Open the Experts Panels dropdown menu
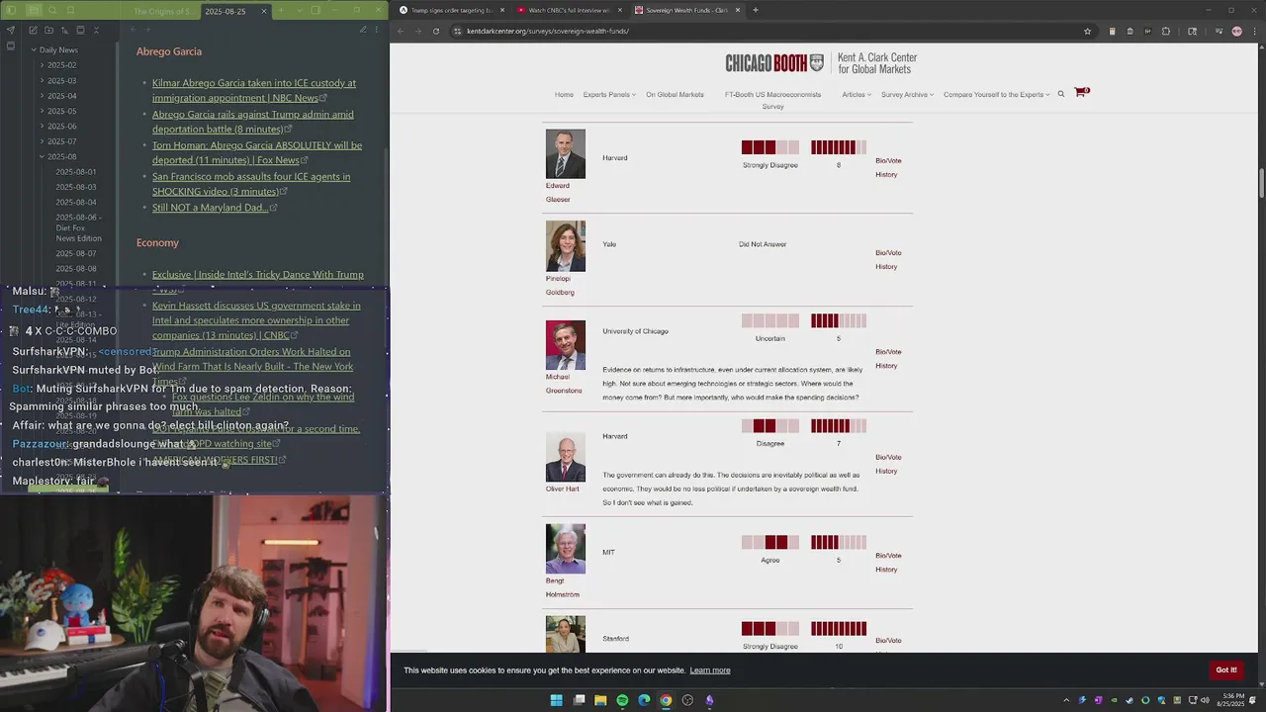 pos(609,94)
